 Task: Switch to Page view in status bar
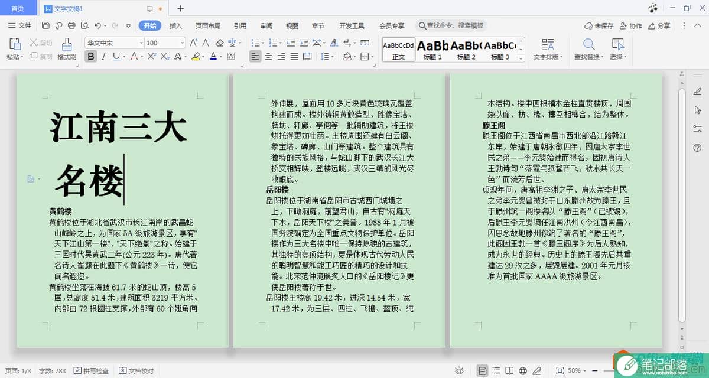pyautogui.click(x=483, y=370)
